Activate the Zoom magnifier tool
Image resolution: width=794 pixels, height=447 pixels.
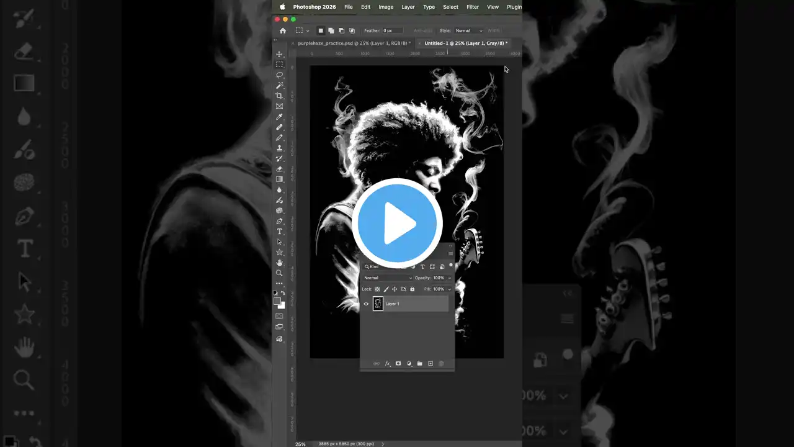coord(279,273)
